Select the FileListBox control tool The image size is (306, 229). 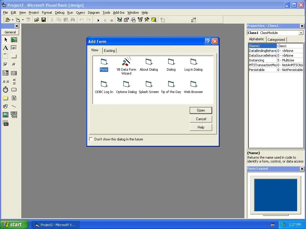14,98
